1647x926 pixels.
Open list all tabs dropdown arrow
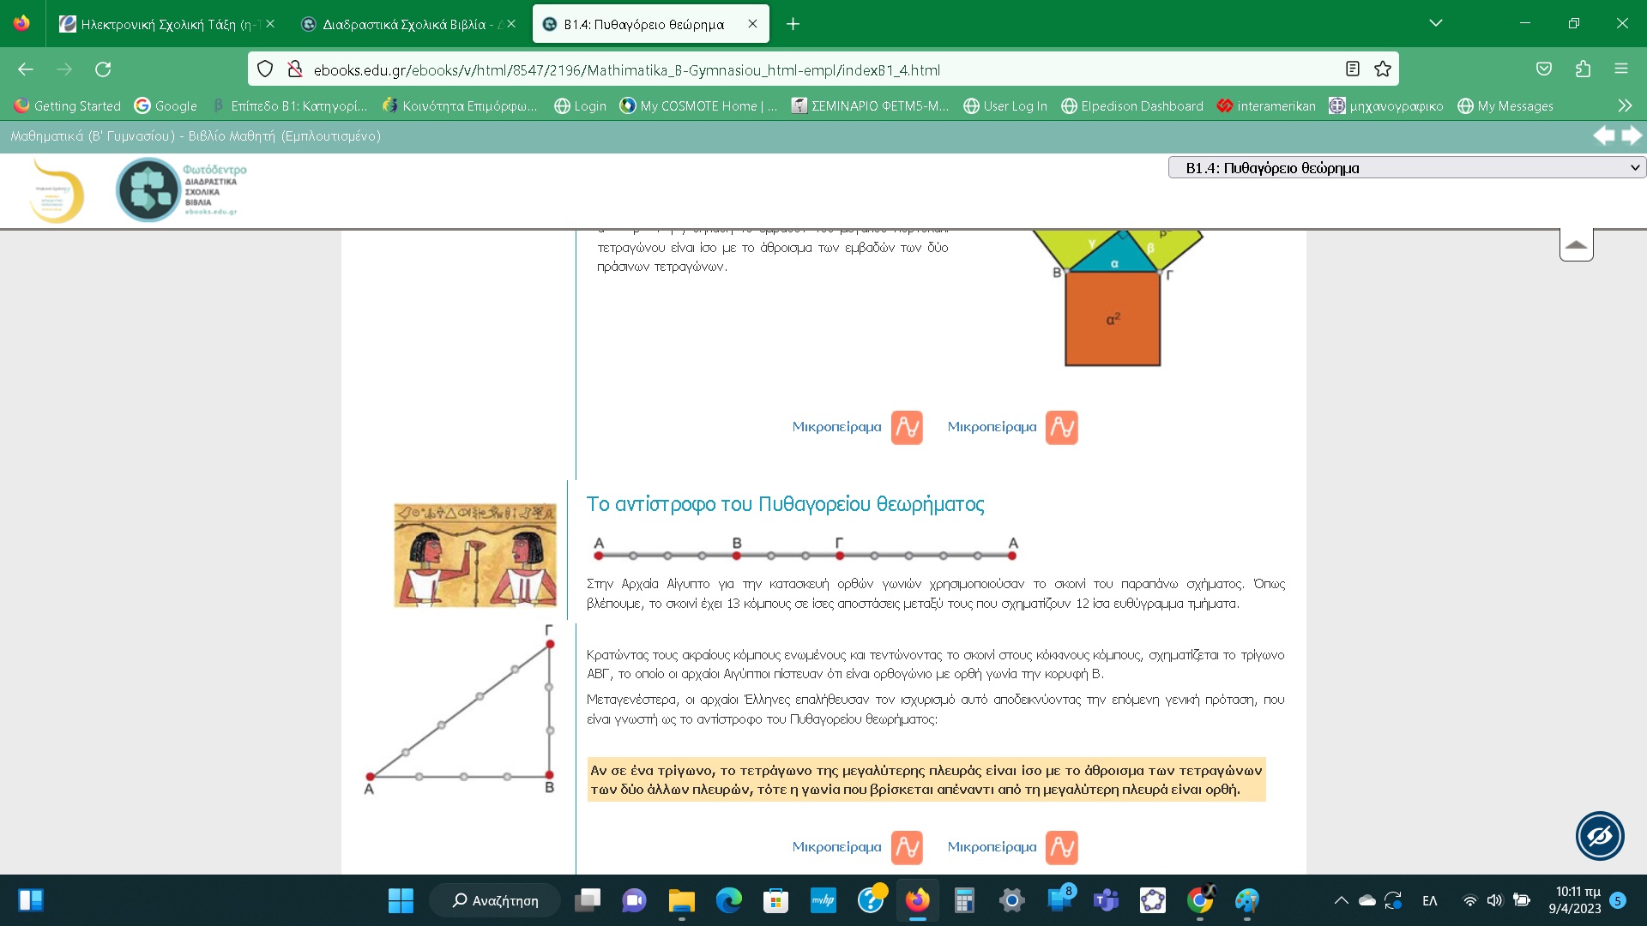pos(1435,23)
